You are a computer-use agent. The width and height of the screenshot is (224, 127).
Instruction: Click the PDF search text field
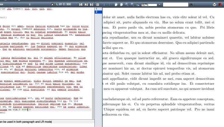tap(176, 4)
